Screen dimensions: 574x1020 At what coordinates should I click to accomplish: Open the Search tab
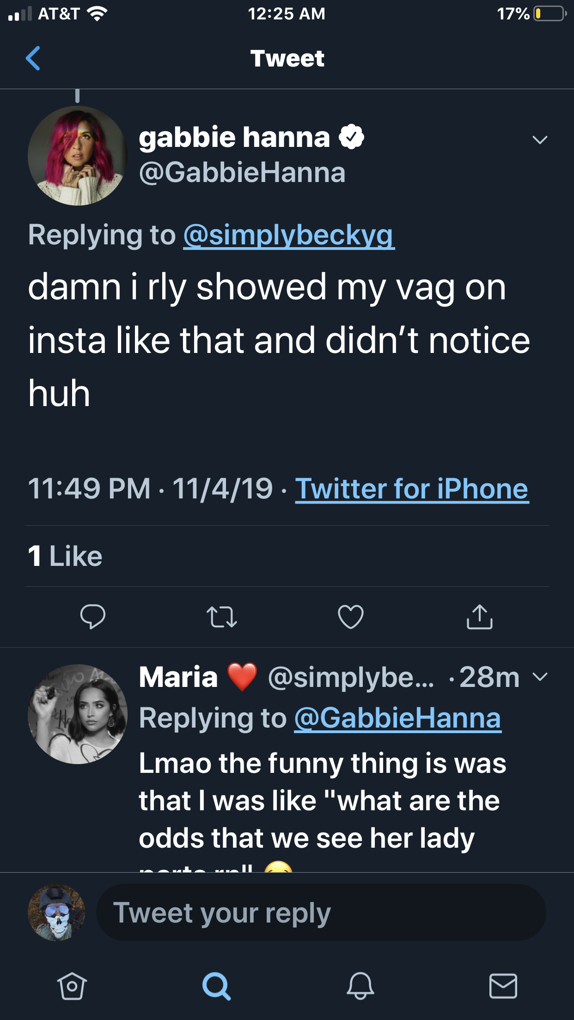pos(216,986)
